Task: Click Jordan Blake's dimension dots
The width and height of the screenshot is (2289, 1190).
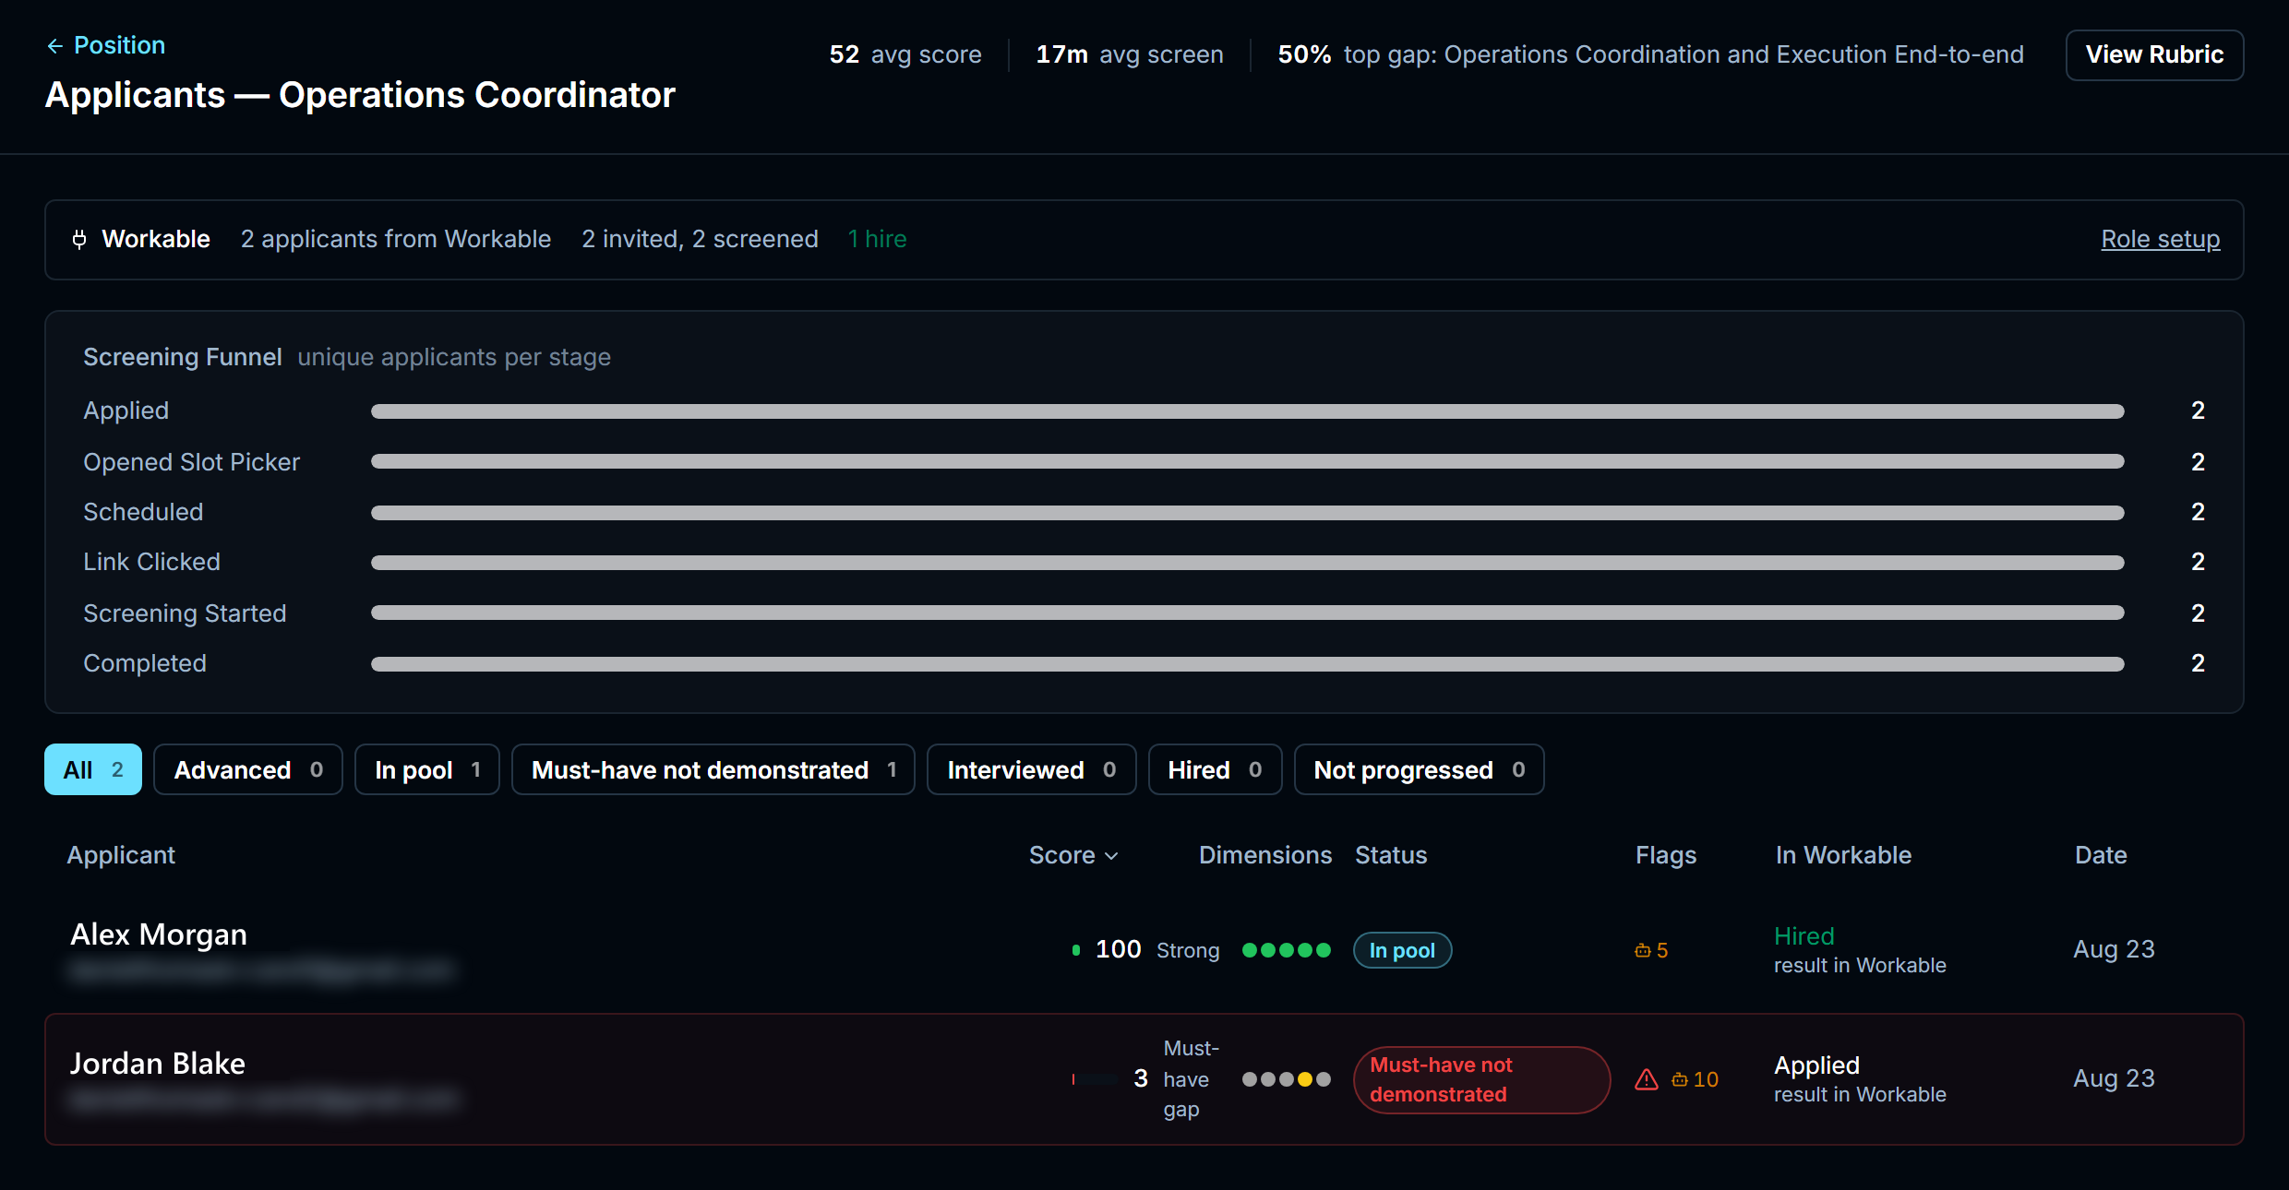Action: click(1287, 1079)
